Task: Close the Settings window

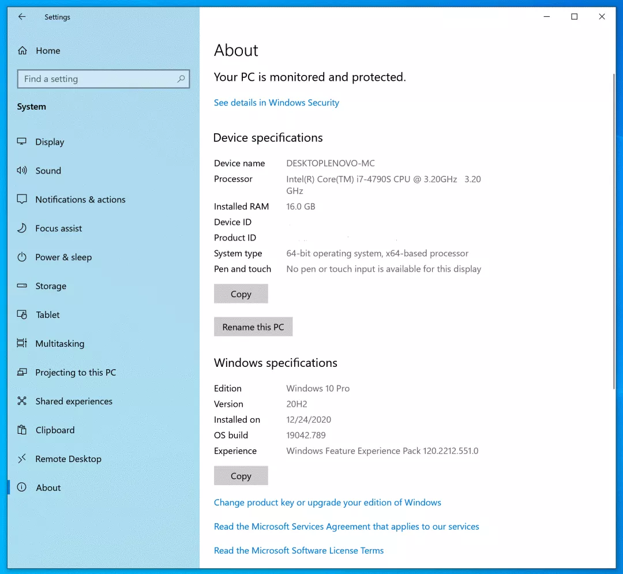Action: 602,16
